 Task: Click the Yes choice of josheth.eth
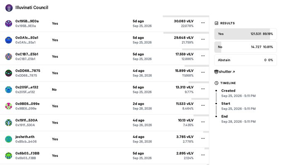[x=55, y=139]
